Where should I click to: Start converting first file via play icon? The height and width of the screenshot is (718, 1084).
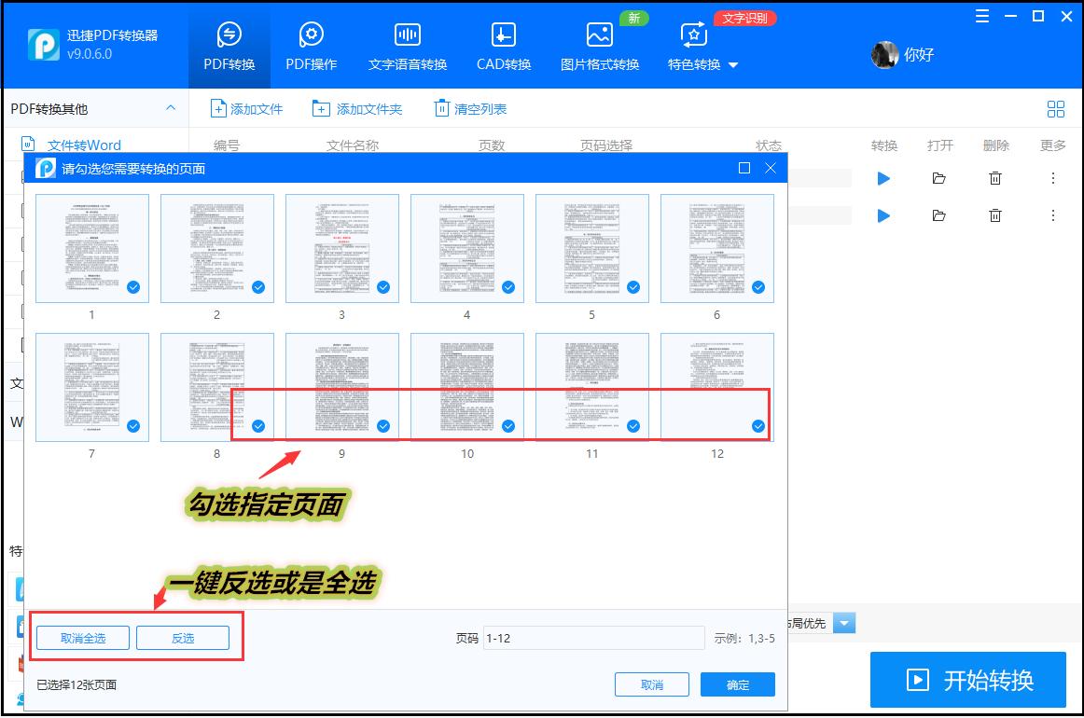point(882,178)
